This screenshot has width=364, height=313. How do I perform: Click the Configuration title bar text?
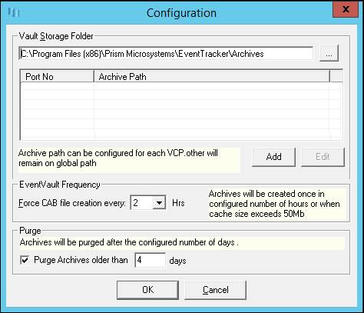[x=181, y=13]
